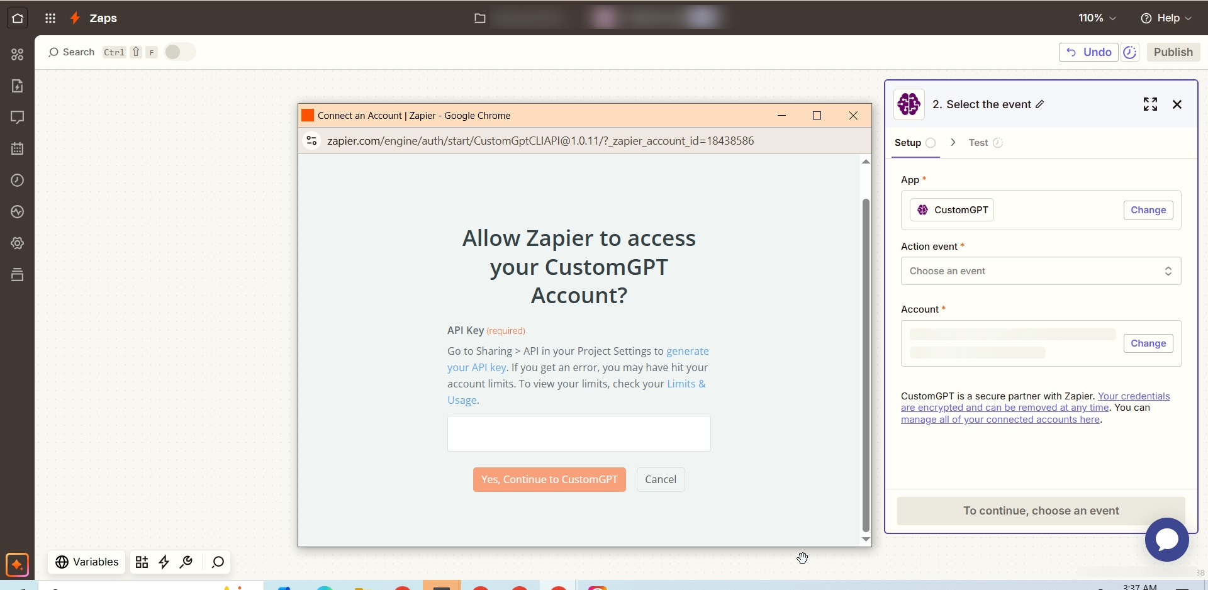Screen dimensions: 1208x590
Task: Click the popup vertical scrollbar thumb
Action: (x=866, y=365)
